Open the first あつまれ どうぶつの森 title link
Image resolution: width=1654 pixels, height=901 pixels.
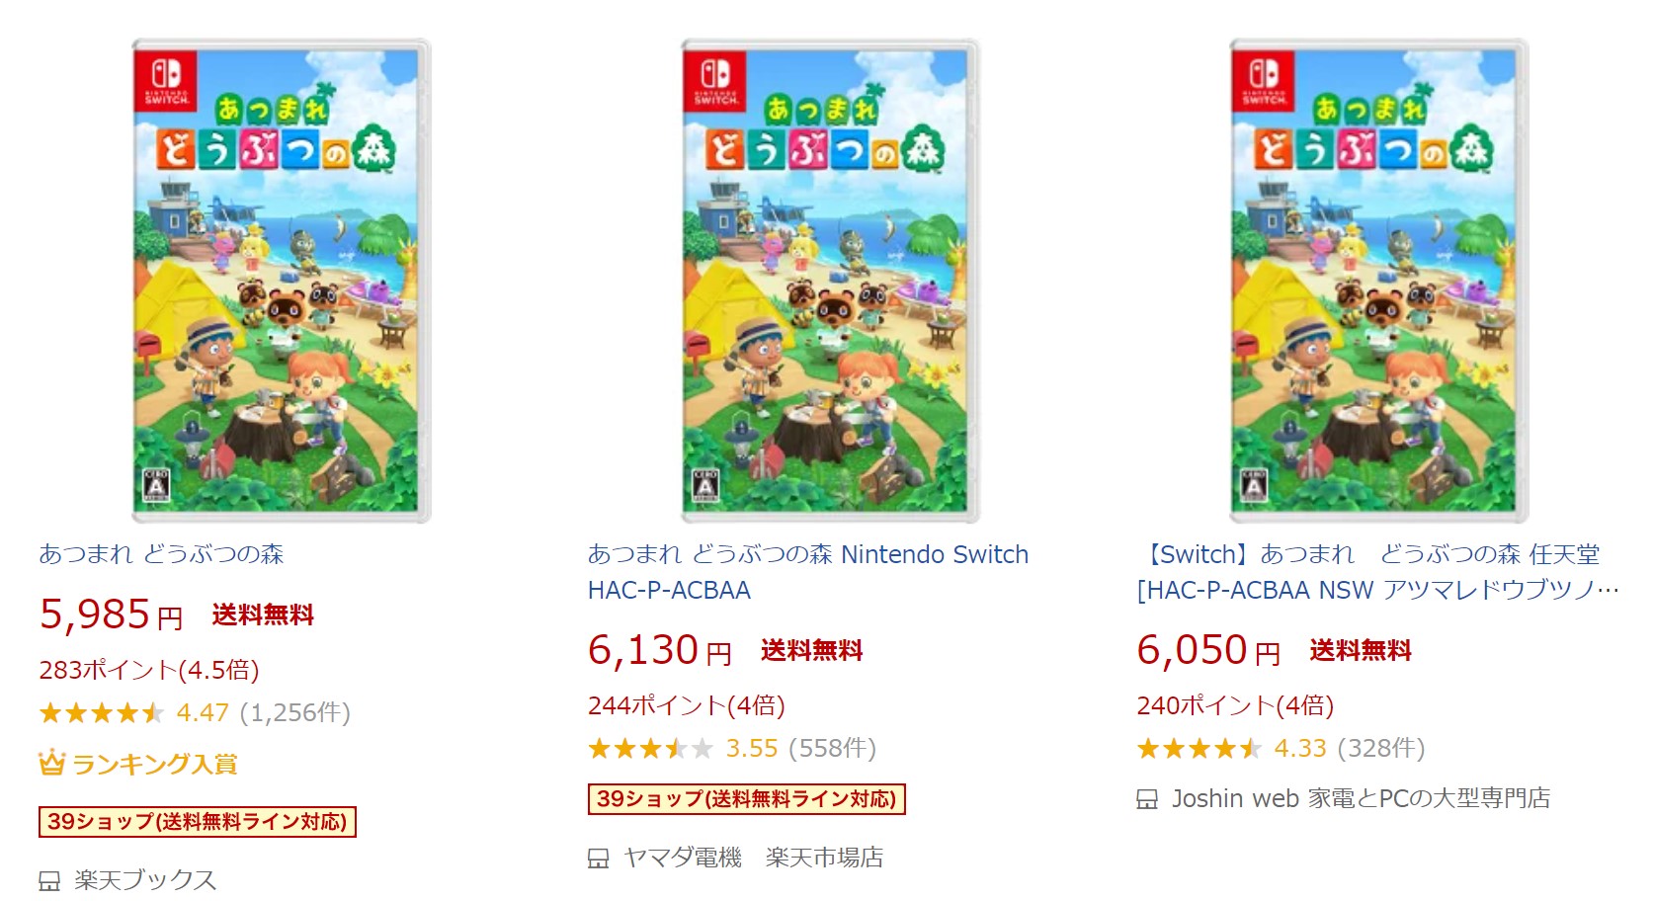tap(161, 555)
